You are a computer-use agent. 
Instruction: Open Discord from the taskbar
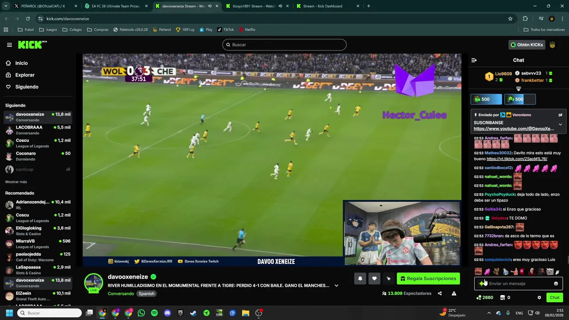(167, 313)
